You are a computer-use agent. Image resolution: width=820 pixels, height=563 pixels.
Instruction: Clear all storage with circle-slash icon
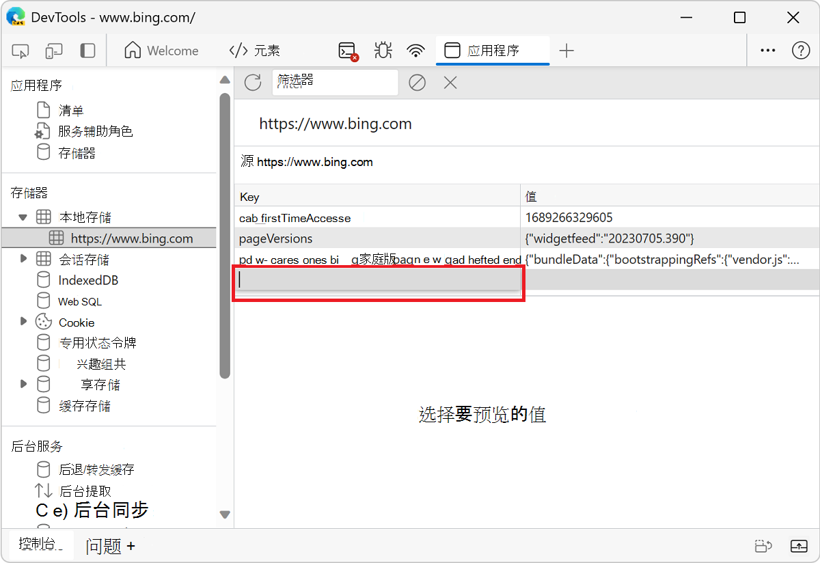click(x=417, y=83)
